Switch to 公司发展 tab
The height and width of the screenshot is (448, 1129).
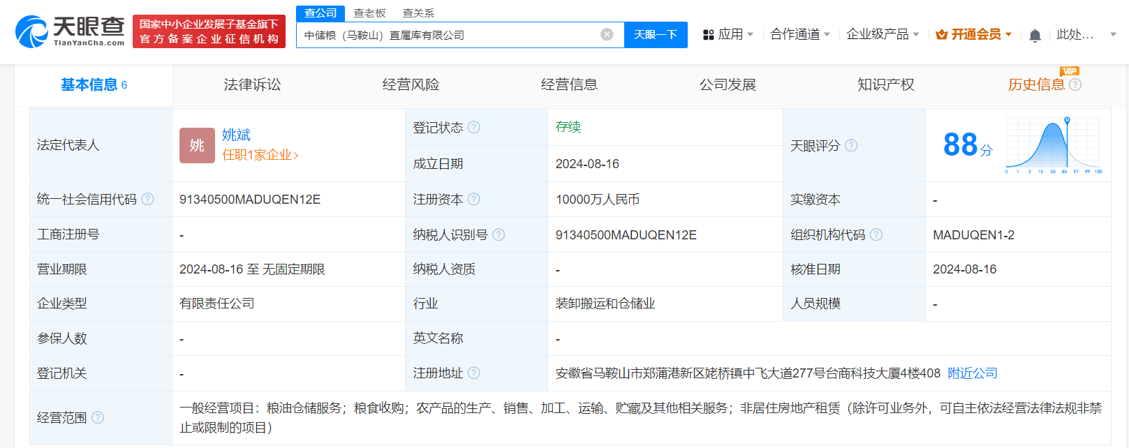[728, 84]
